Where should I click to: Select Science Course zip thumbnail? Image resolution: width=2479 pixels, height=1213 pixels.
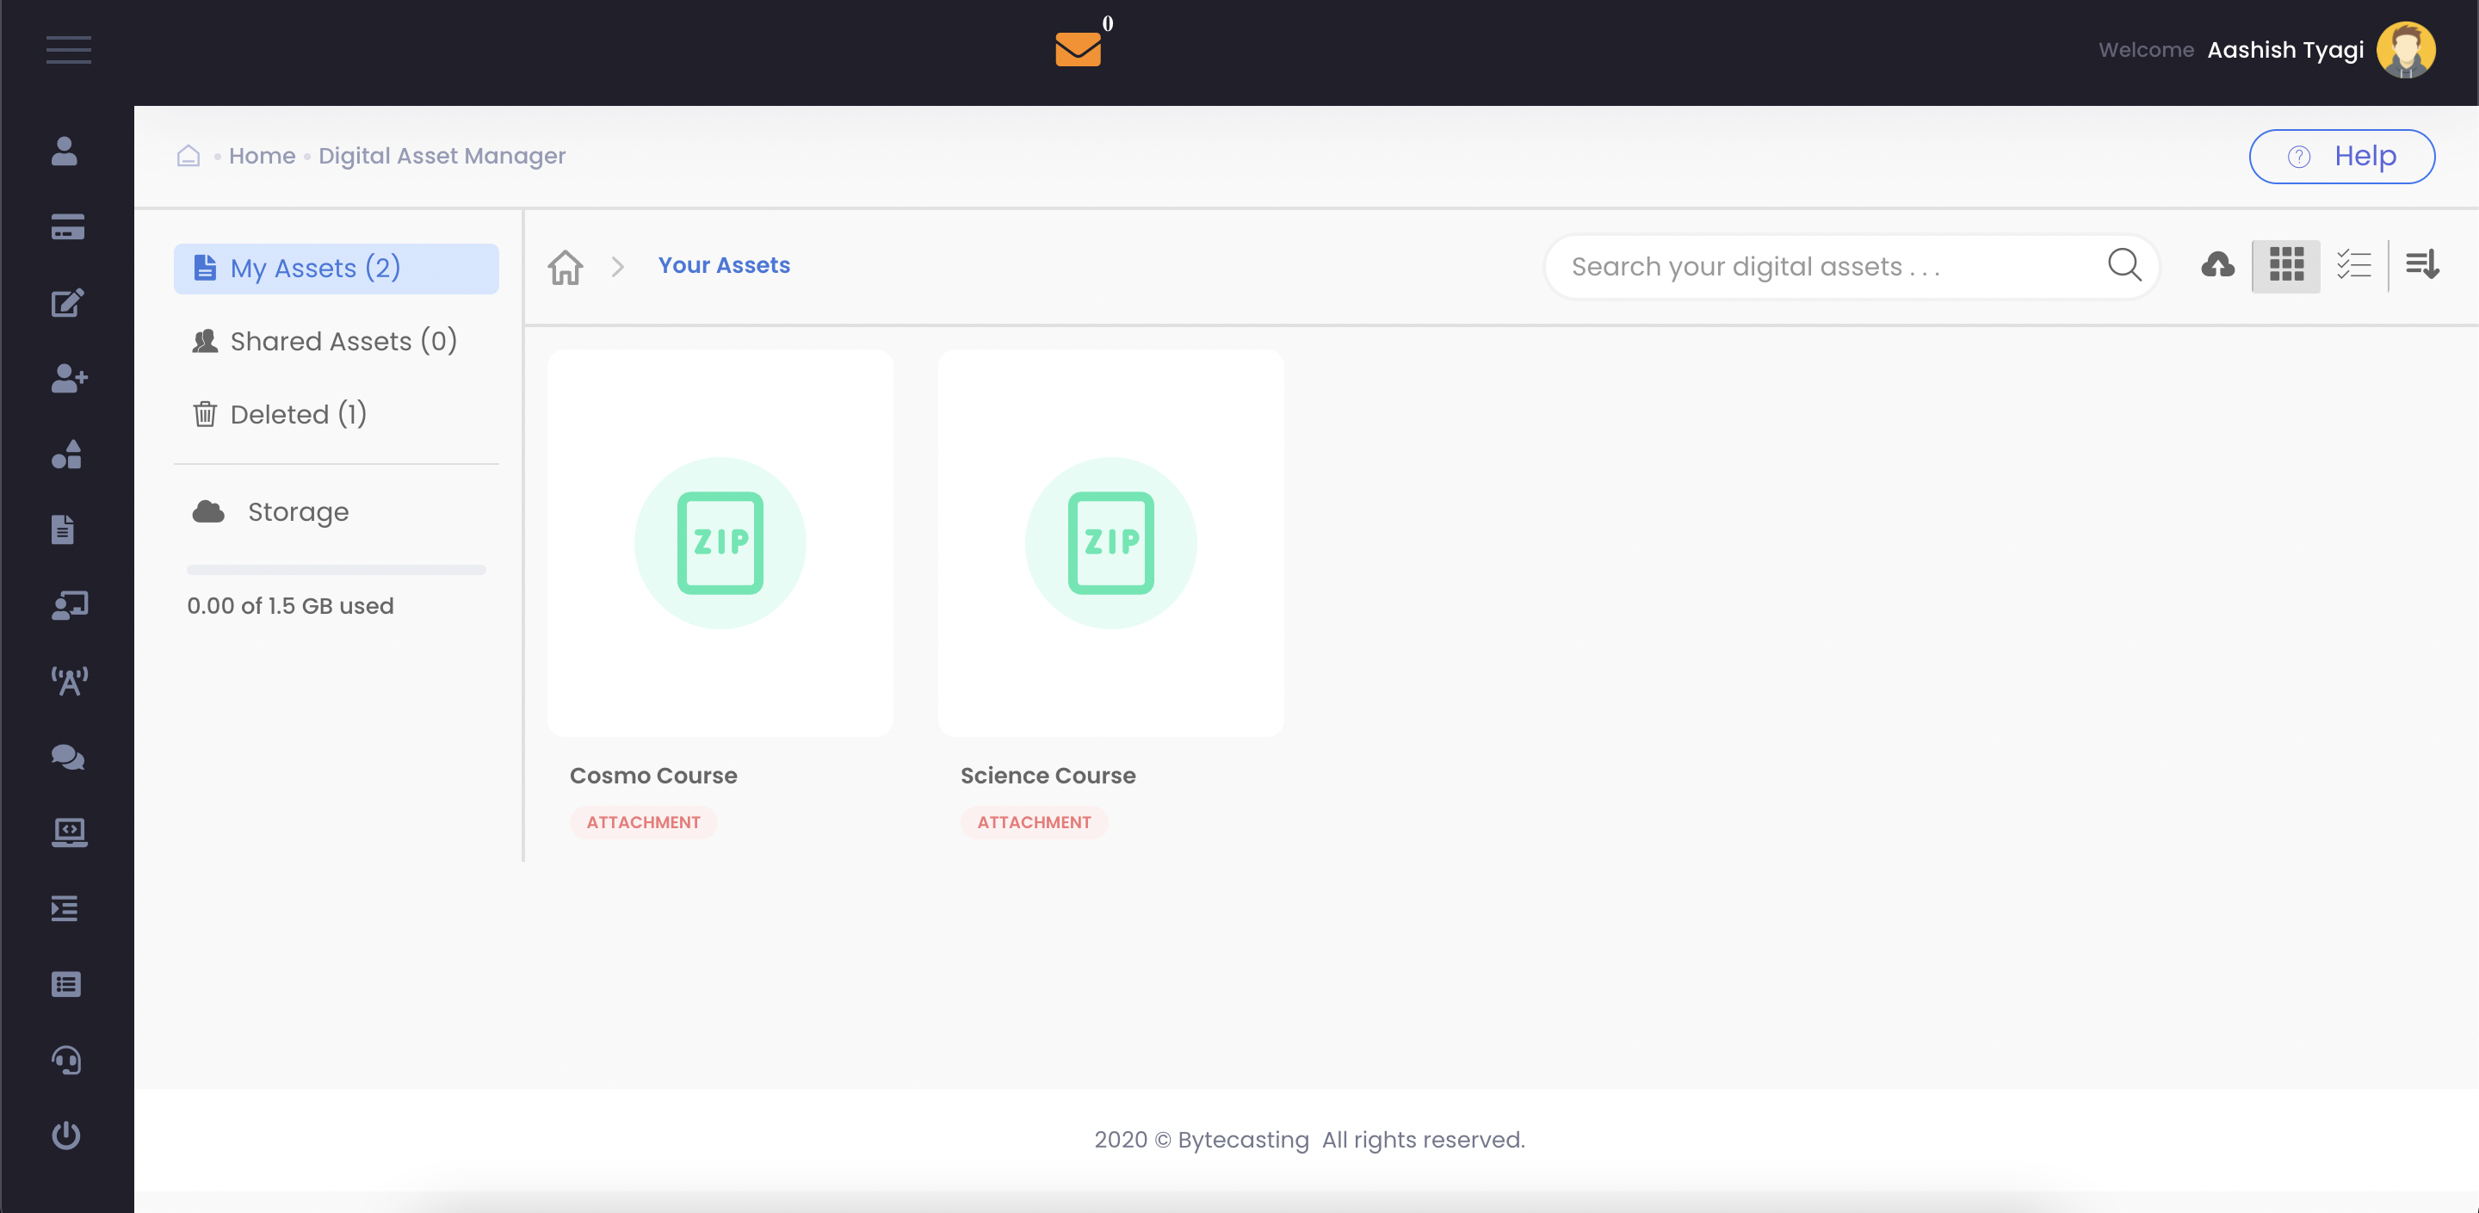pos(1111,542)
